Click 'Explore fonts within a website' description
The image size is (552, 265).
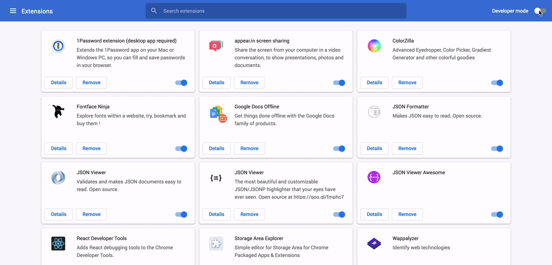pyautogui.click(x=131, y=119)
